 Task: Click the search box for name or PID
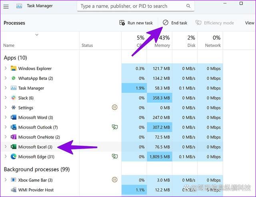pyautogui.click(x=136, y=6)
